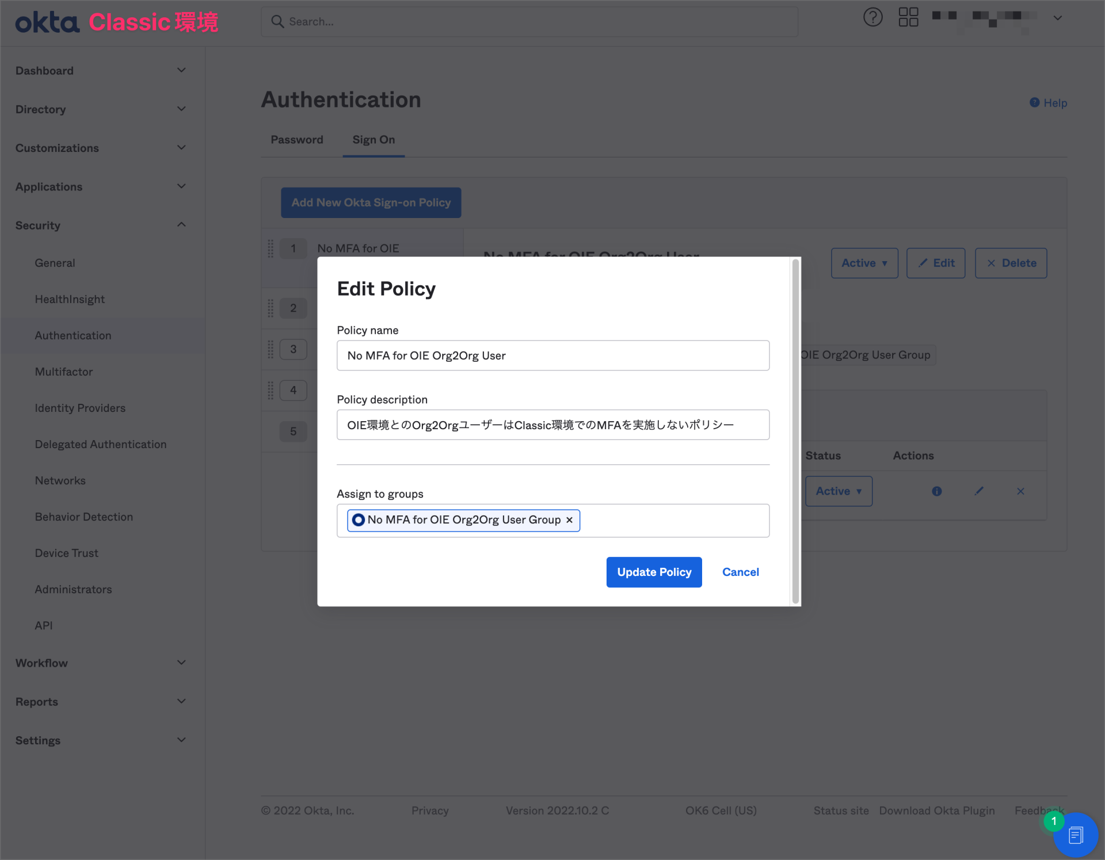The image size is (1105, 860).
Task: Remove the Org2Org User Group chip via its ×
Action: click(569, 520)
